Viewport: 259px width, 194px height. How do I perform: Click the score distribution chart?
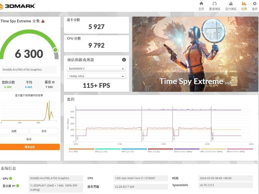coord(29,111)
